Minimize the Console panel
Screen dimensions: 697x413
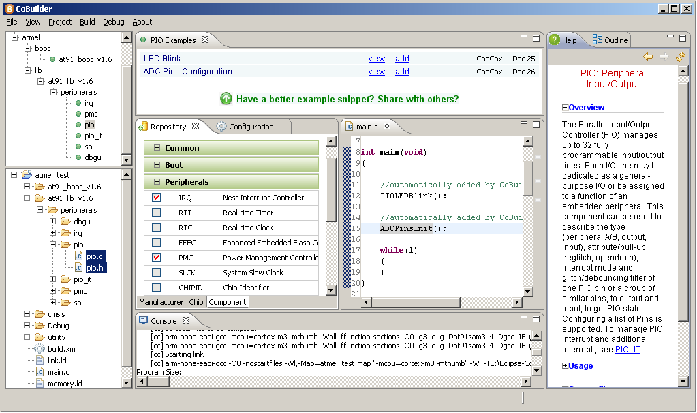point(524,318)
